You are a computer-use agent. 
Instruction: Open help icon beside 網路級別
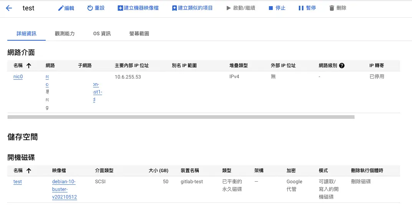(x=342, y=66)
